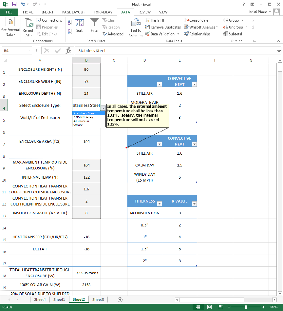Click the Save icon in quick access toolbar

(14, 4)
